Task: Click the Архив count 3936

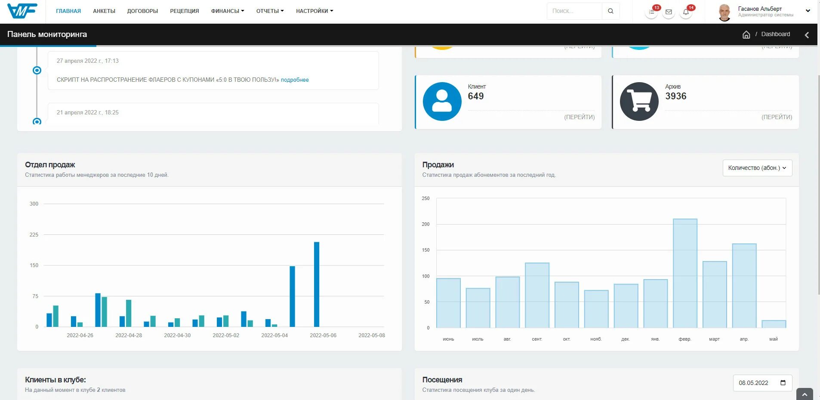Action: point(676,96)
